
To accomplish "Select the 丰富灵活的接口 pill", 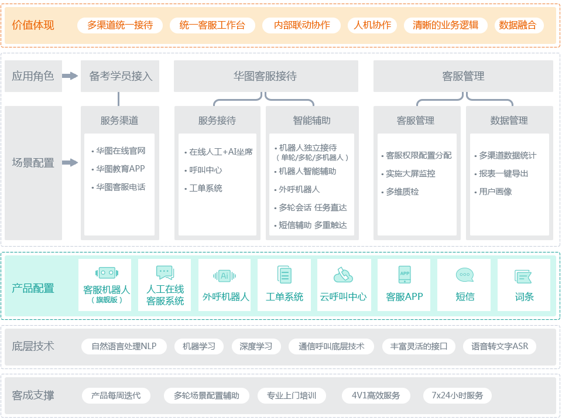I will click(x=419, y=346).
